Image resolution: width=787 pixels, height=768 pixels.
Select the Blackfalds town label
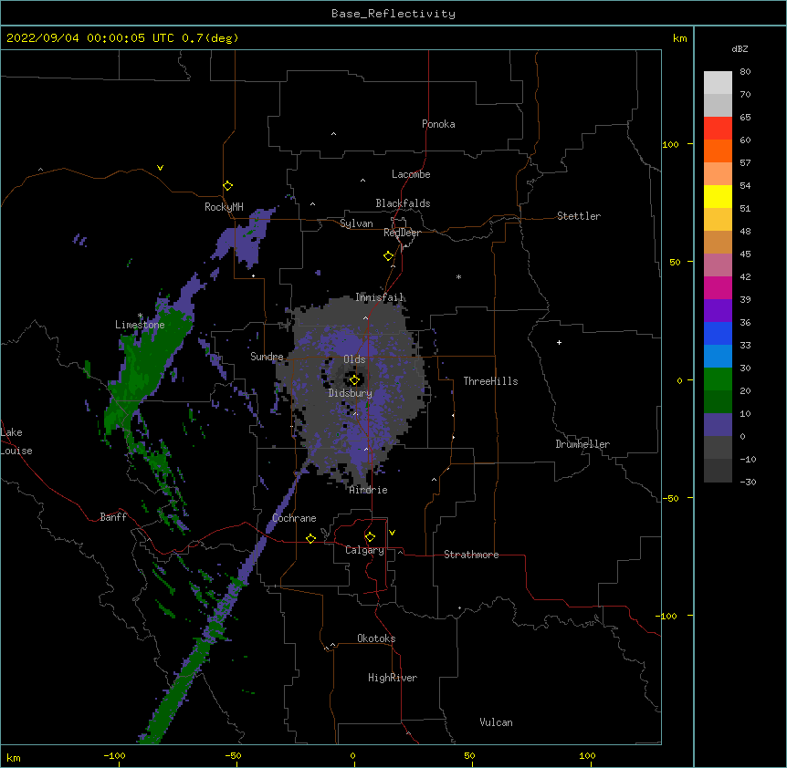[403, 203]
